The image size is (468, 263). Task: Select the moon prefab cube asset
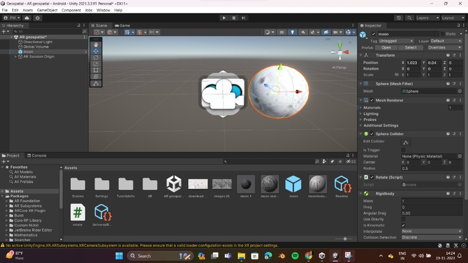click(x=294, y=186)
